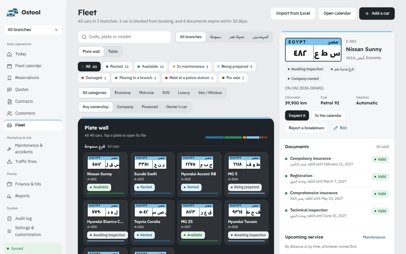Click the Reports bar chart icon
Image resolution: width=406 pixels, height=254 pixels.
10,196
